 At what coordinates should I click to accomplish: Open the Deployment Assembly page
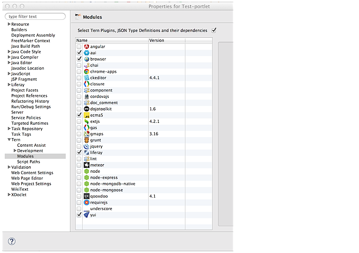click(33, 35)
